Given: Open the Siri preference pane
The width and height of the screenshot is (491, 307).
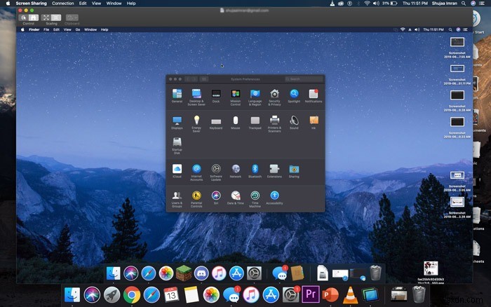Looking at the screenshot, I should [x=216, y=198].
